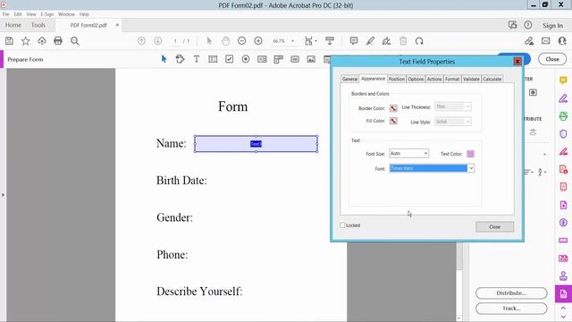Open the Prepare Form sidebar icon

coord(563,293)
